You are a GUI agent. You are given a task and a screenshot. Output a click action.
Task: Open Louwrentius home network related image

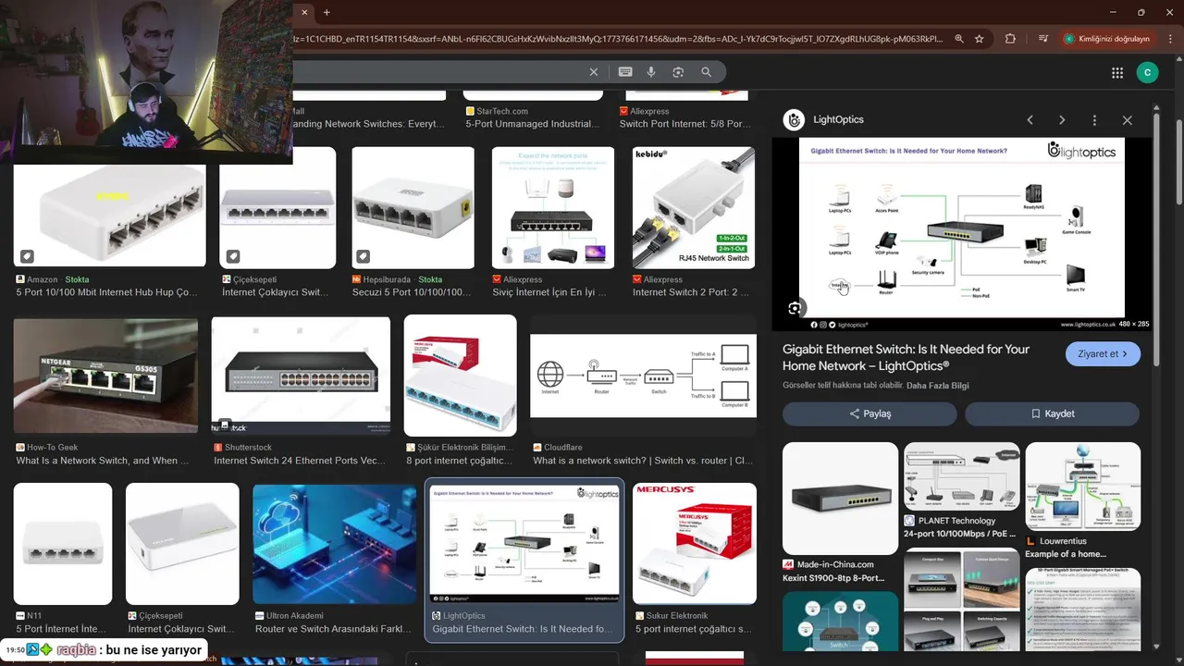1083,487
